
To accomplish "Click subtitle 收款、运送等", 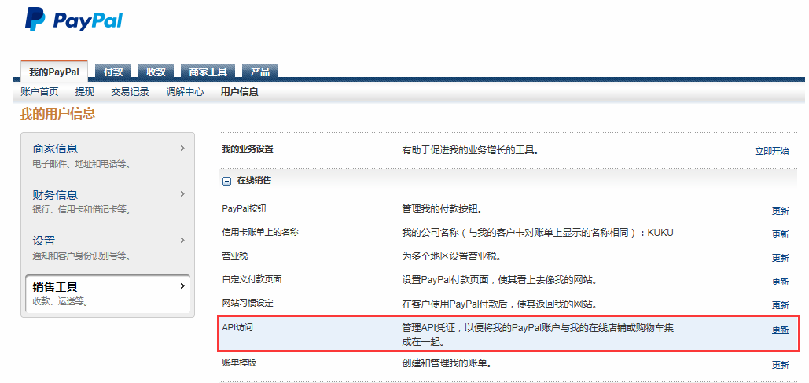I will click(61, 301).
